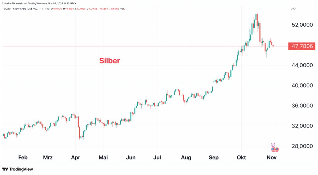Screen dimensions: 318x175
Task: Click the TradingView.com attribution text
Action: 37,3
